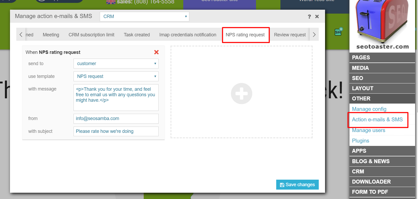
Task: Open the CRM category dropdown
Action: click(x=144, y=16)
